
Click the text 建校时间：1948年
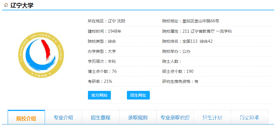(105, 31)
